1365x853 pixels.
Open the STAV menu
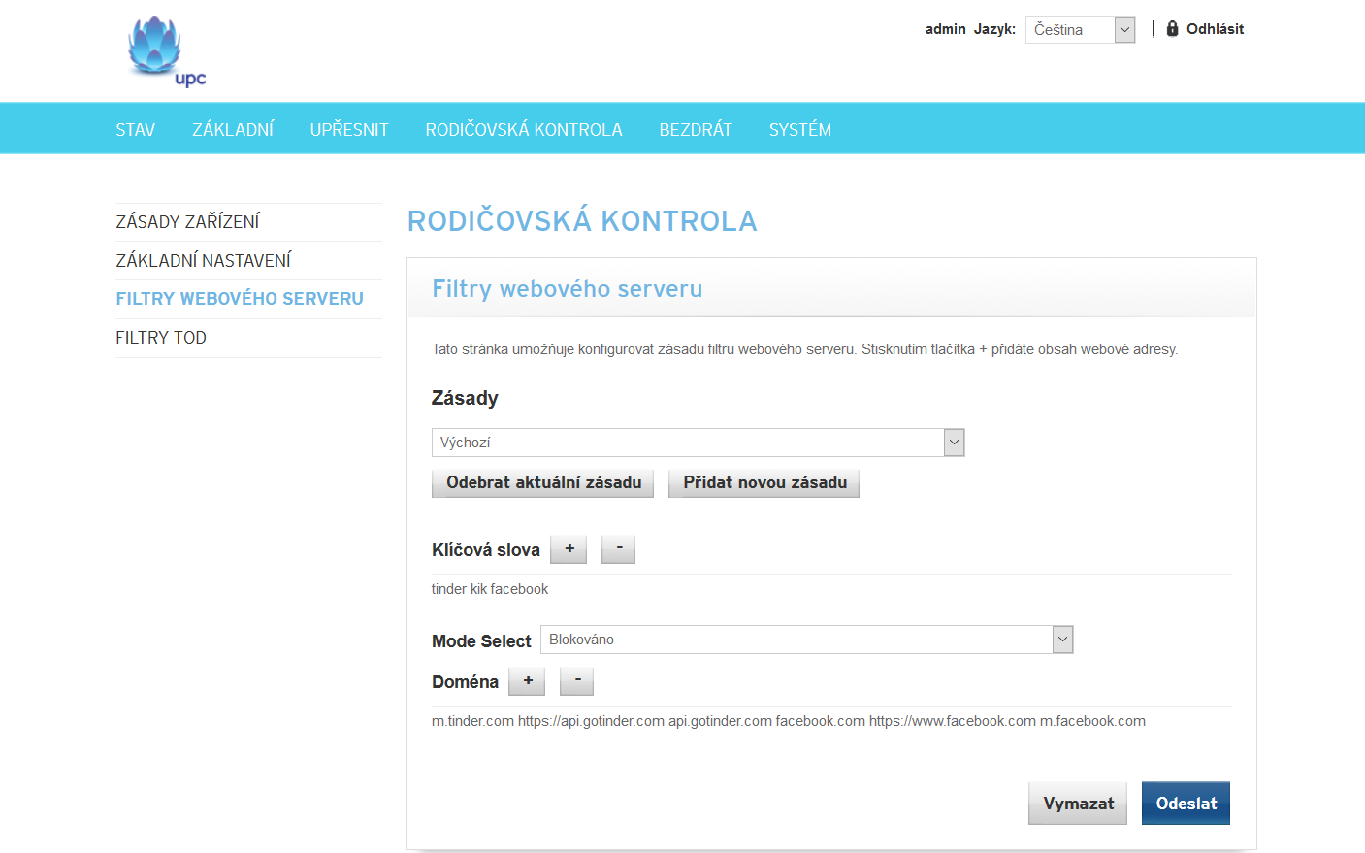coord(135,130)
